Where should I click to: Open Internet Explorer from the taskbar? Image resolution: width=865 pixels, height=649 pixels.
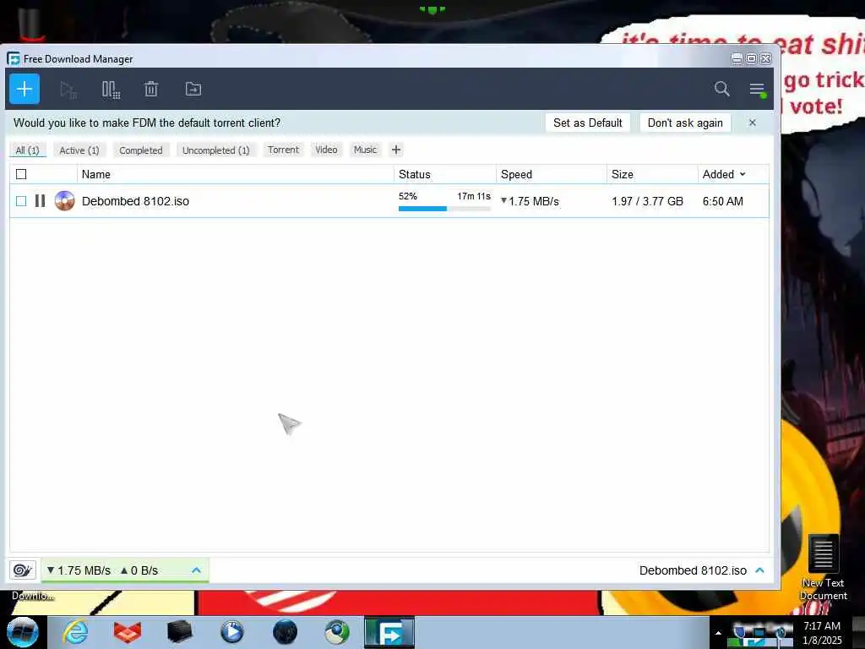point(75,632)
